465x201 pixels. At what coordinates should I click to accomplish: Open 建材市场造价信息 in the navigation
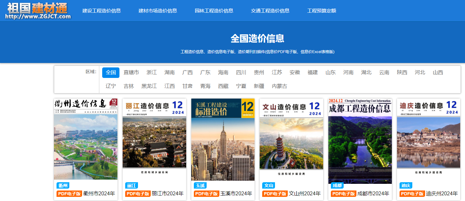click(x=158, y=10)
